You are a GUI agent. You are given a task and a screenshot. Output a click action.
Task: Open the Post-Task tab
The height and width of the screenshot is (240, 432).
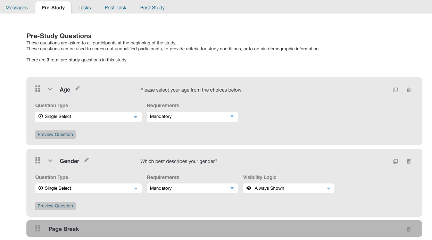tap(116, 8)
